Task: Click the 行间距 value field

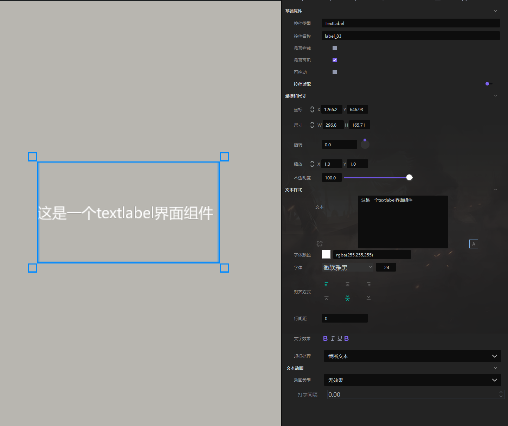Action: coord(345,318)
